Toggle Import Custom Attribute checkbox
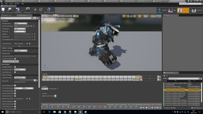This screenshot has height=114, width=203. (x=15, y=93)
